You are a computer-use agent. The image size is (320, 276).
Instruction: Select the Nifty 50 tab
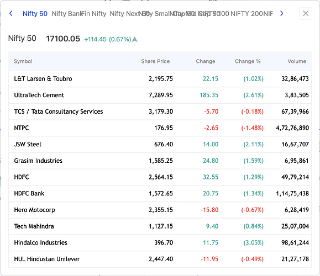point(35,14)
